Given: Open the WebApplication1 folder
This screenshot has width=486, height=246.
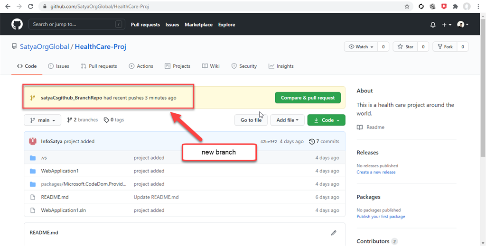Looking at the screenshot, I should click(x=60, y=171).
